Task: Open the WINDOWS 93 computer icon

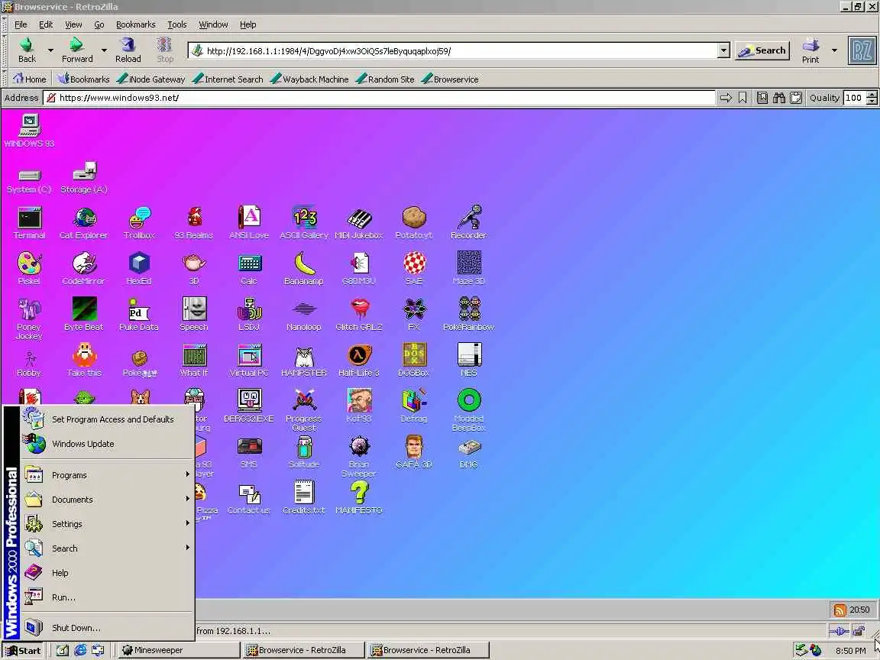Action: click(29, 131)
